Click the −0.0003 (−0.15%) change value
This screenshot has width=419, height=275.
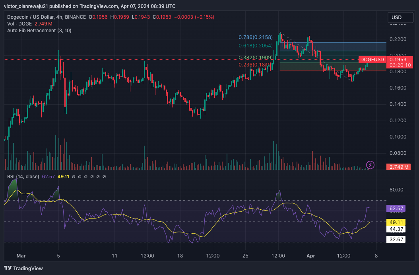pyautogui.click(x=194, y=17)
